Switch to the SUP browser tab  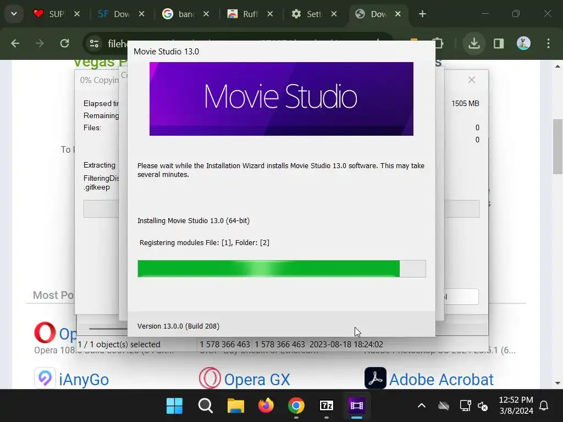click(49, 14)
